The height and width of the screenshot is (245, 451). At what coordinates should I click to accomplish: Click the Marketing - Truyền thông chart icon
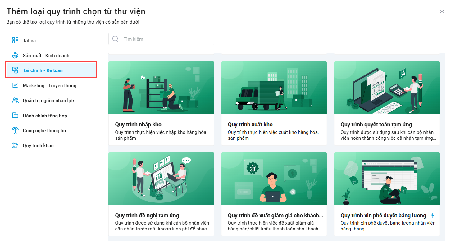click(x=15, y=85)
